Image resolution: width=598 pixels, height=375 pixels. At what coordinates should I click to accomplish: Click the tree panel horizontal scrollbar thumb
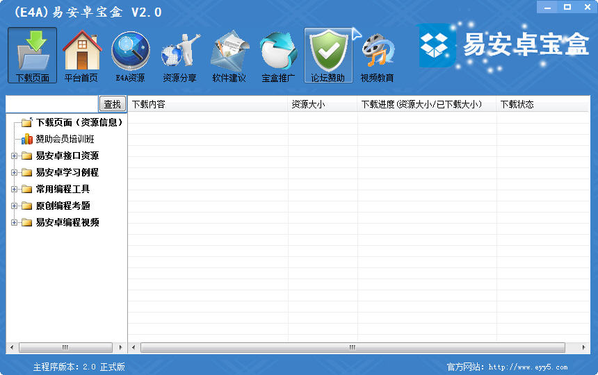coord(65,347)
